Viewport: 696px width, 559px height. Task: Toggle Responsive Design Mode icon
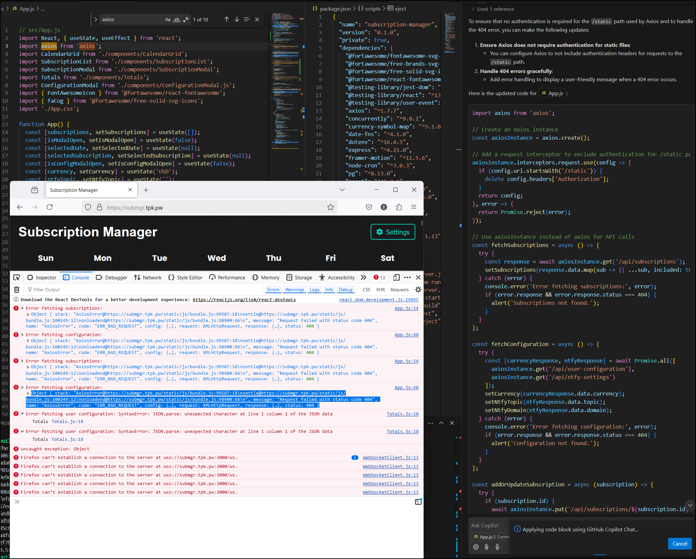click(396, 277)
